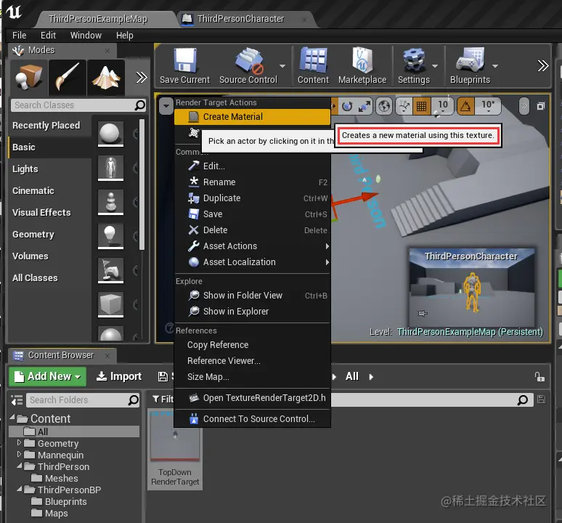562x523 pixels.
Task: Toggle surface snapping icon
Action: [404, 106]
